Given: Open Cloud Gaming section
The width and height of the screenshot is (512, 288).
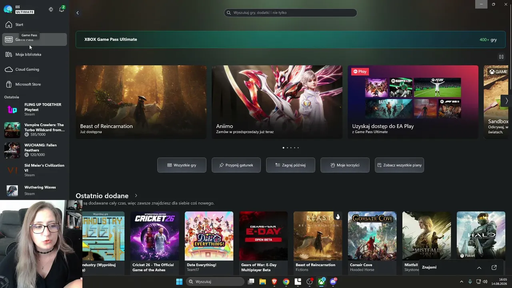Looking at the screenshot, I should click(34, 70).
